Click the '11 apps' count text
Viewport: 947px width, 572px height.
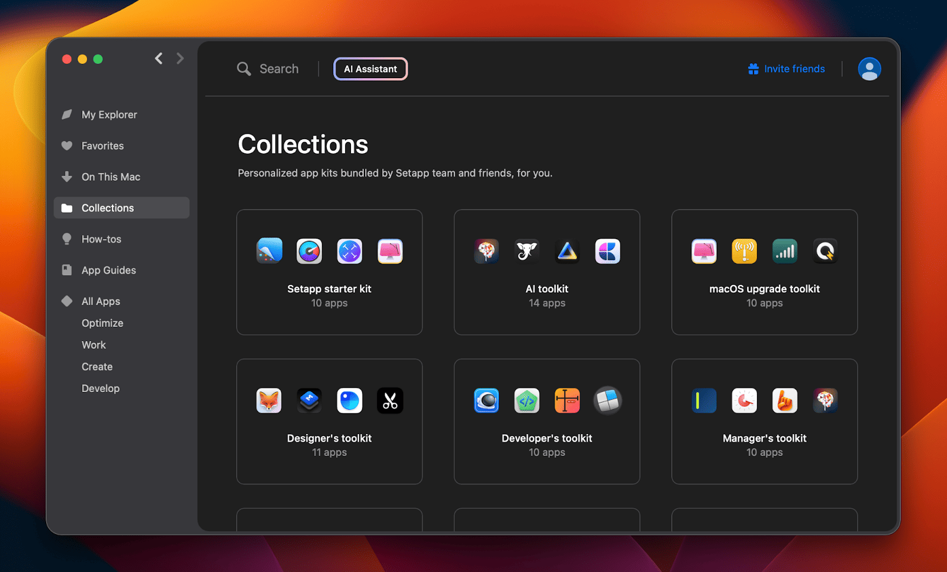coord(329,452)
